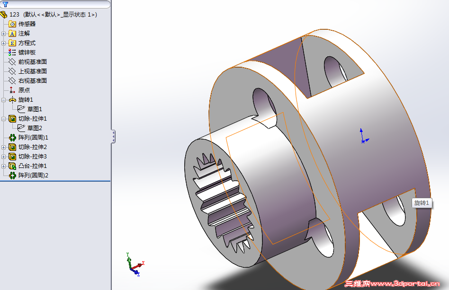Click the 草图2 sketch icon
Image resolution: width=449 pixels, height=290 pixels.
click(21, 128)
